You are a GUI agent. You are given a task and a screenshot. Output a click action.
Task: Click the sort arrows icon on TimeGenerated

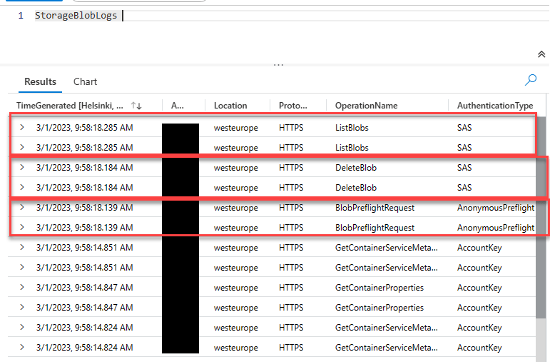136,106
